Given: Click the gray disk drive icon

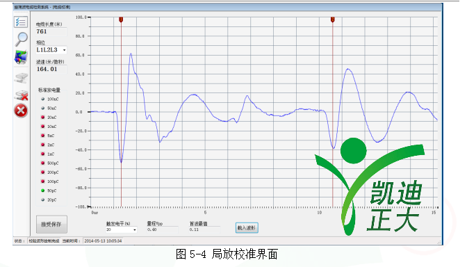Looking at the screenshot, I should pyautogui.click(x=21, y=78).
